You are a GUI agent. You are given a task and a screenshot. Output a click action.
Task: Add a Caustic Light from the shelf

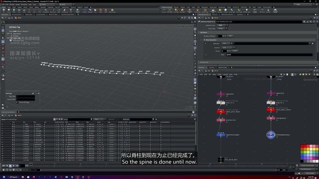(x=232, y=10)
